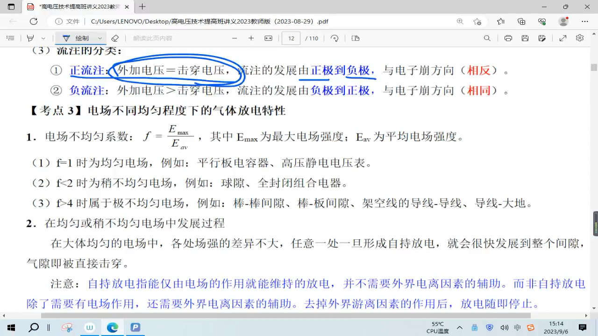Open the blue P app on taskbar
The height and width of the screenshot is (336, 598).
tap(135, 327)
